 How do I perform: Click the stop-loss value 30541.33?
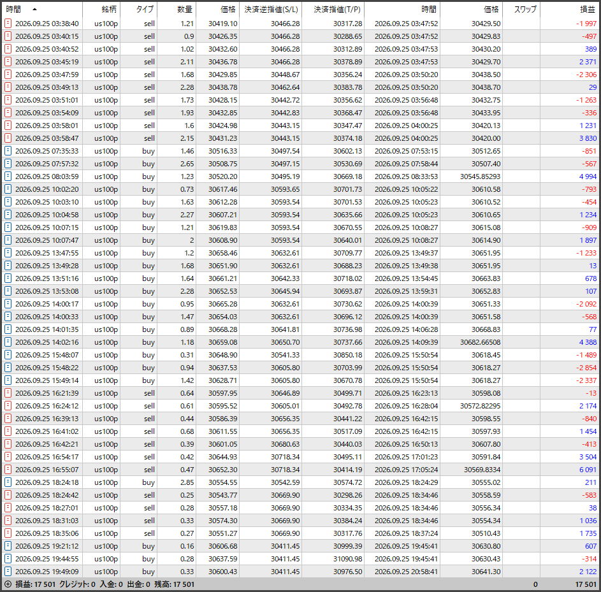click(285, 355)
